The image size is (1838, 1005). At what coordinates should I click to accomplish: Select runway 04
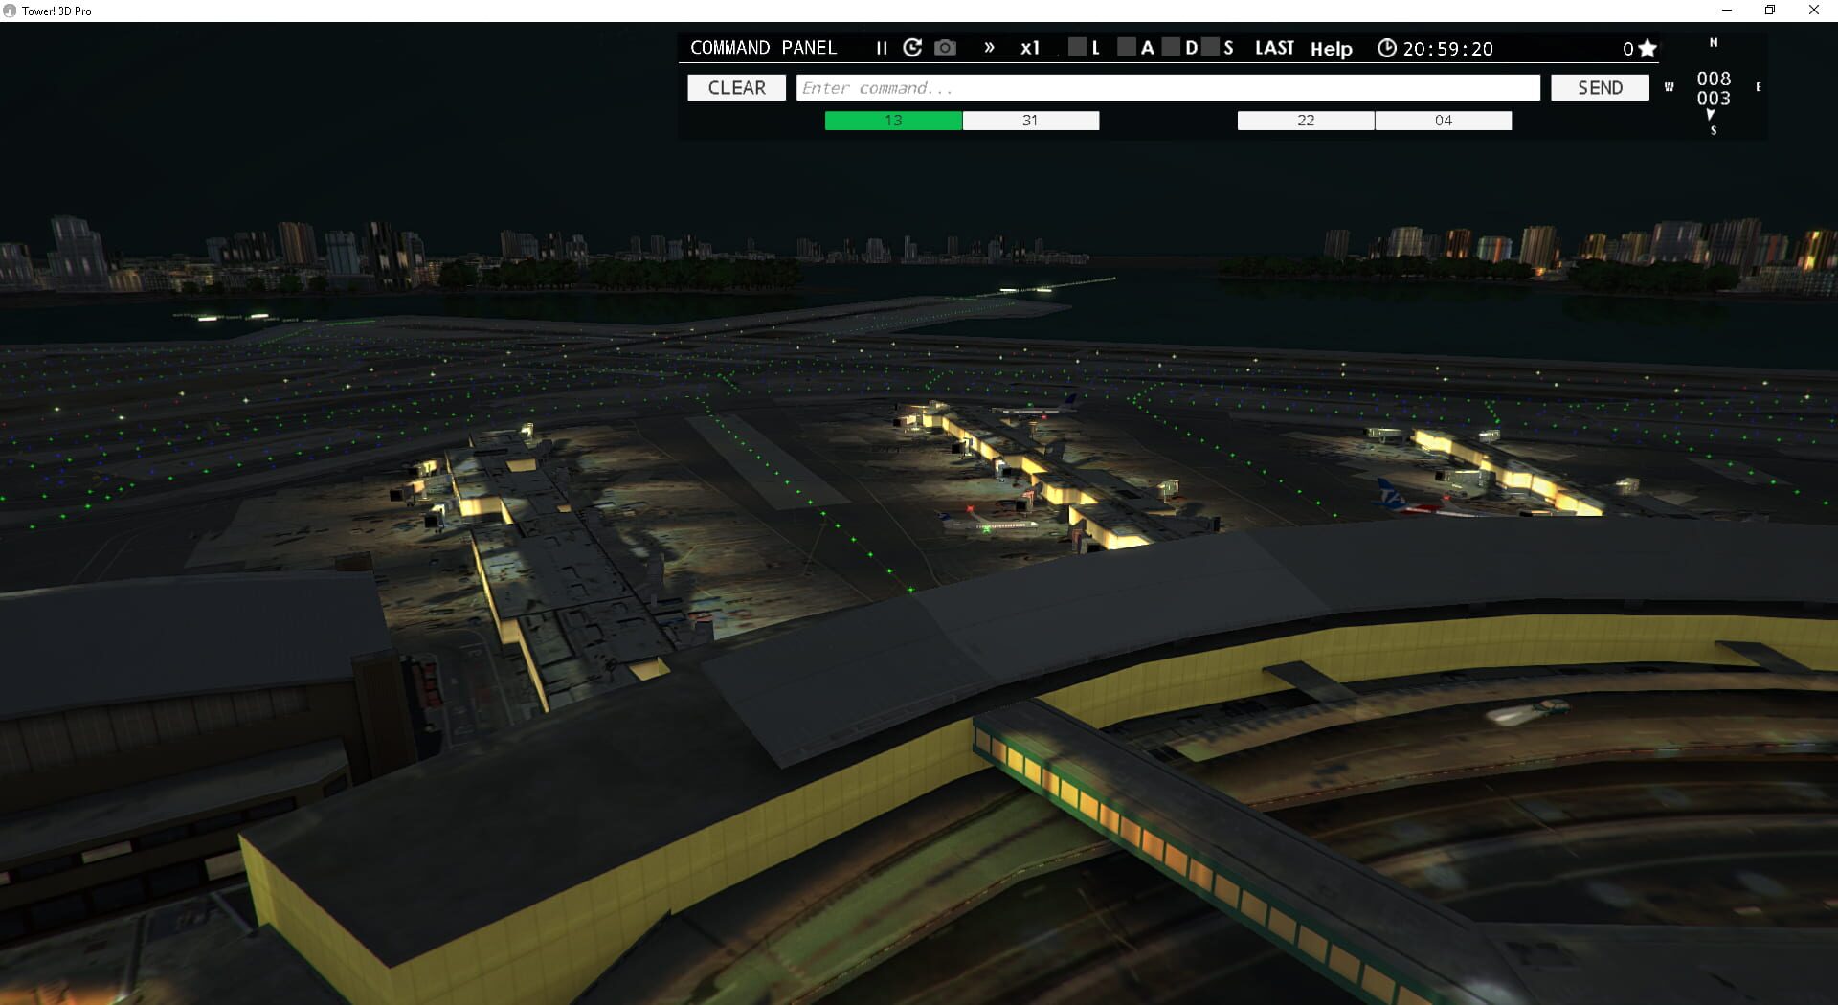point(1444,121)
